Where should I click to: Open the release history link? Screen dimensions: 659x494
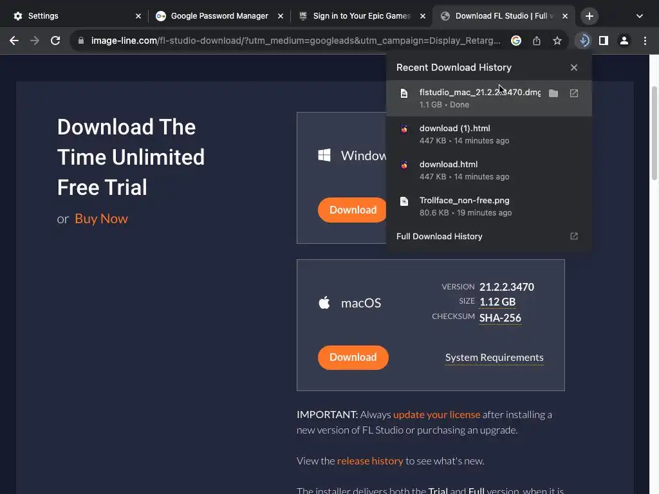coord(370,461)
